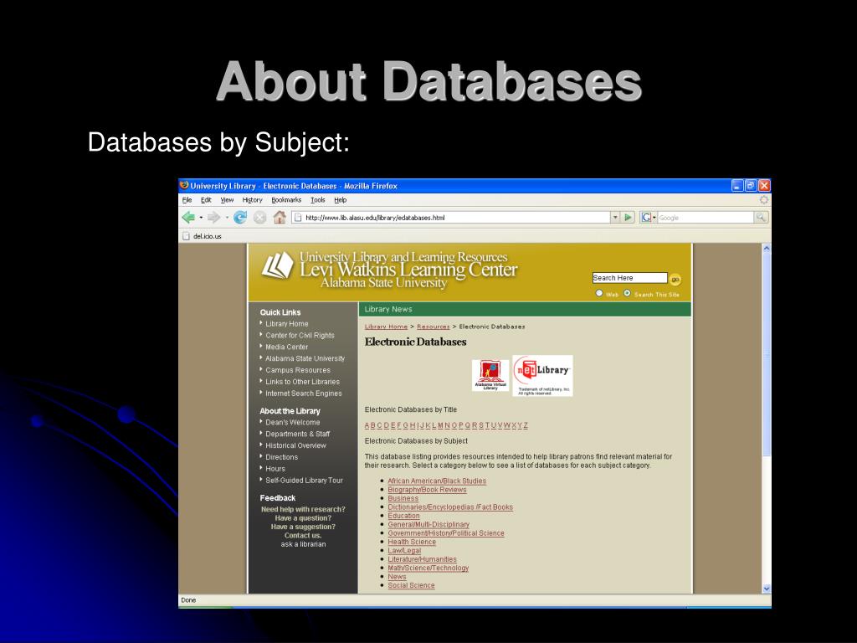
Task: Click the Firefox icon in the title bar
Action: coord(184,185)
